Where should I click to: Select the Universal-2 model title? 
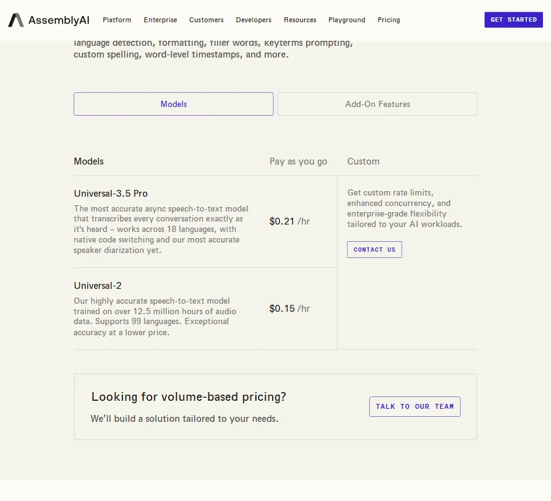tap(98, 286)
